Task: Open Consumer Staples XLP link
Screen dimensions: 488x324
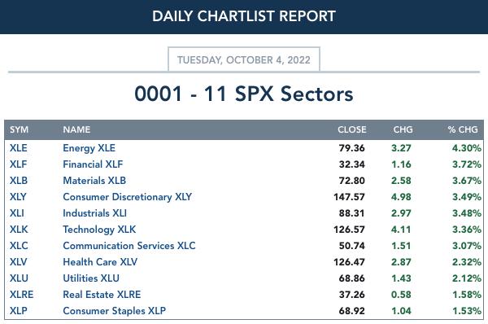Action: tap(114, 311)
